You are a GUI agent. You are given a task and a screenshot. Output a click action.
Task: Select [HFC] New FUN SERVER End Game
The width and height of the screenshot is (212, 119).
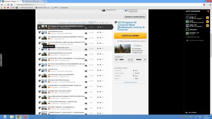point(75,81)
